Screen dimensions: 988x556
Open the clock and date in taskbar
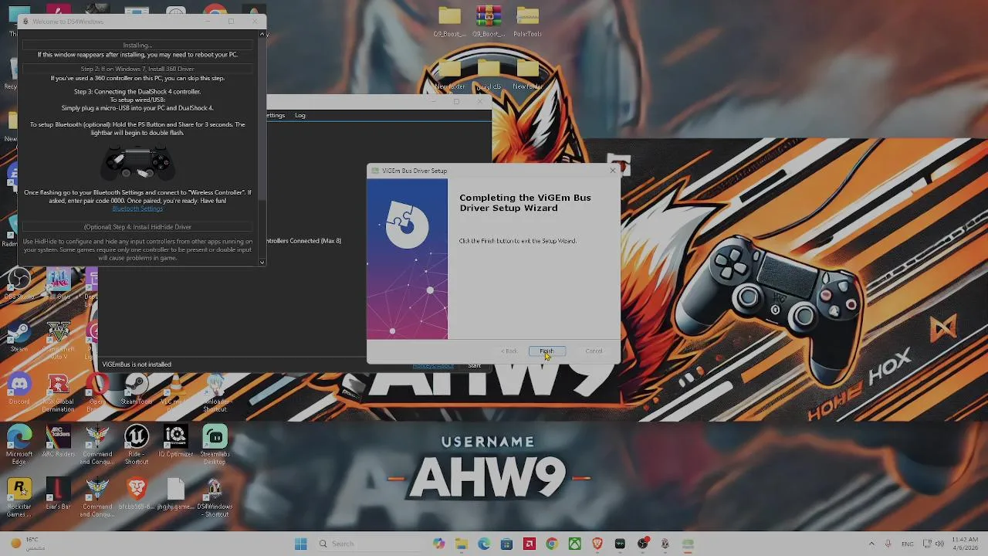[x=965, y=544]
